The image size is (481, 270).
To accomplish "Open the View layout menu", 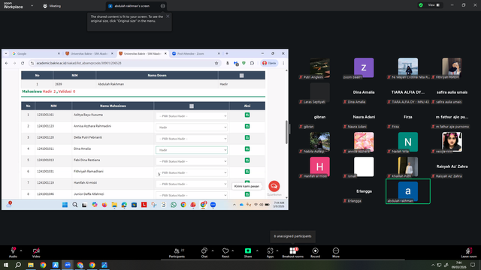I will click(x=434, y=5).
